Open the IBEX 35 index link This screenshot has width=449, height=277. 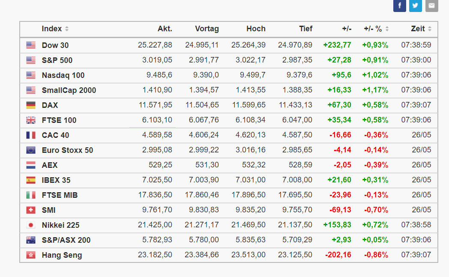pyautogui.click(x=56, y=180)
